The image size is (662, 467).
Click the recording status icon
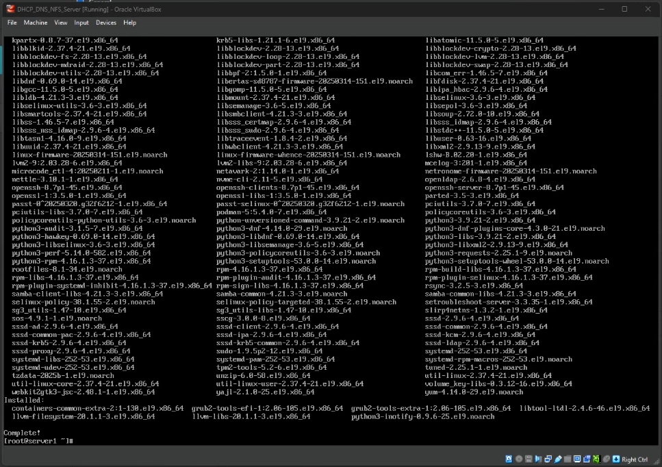tap(587, 459)
